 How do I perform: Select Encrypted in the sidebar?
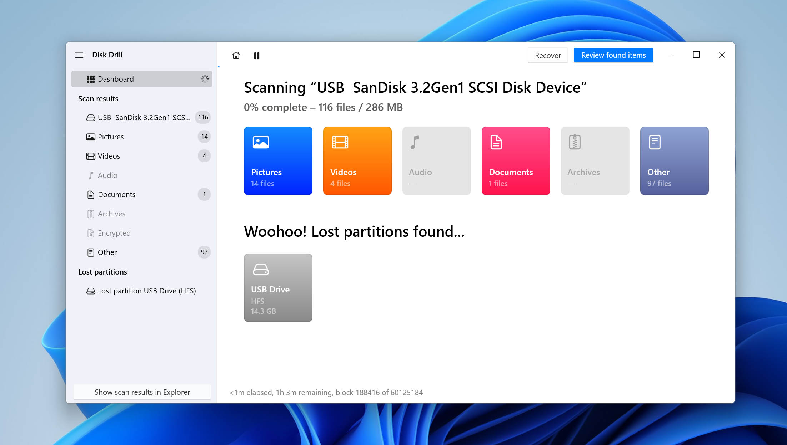coord(142,233)
